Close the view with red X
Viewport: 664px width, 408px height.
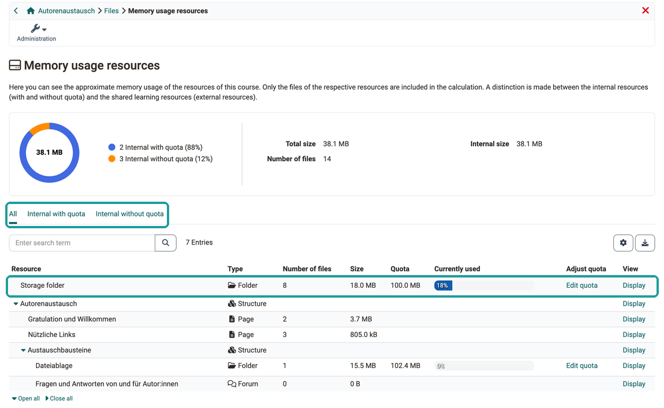[646, 10]
